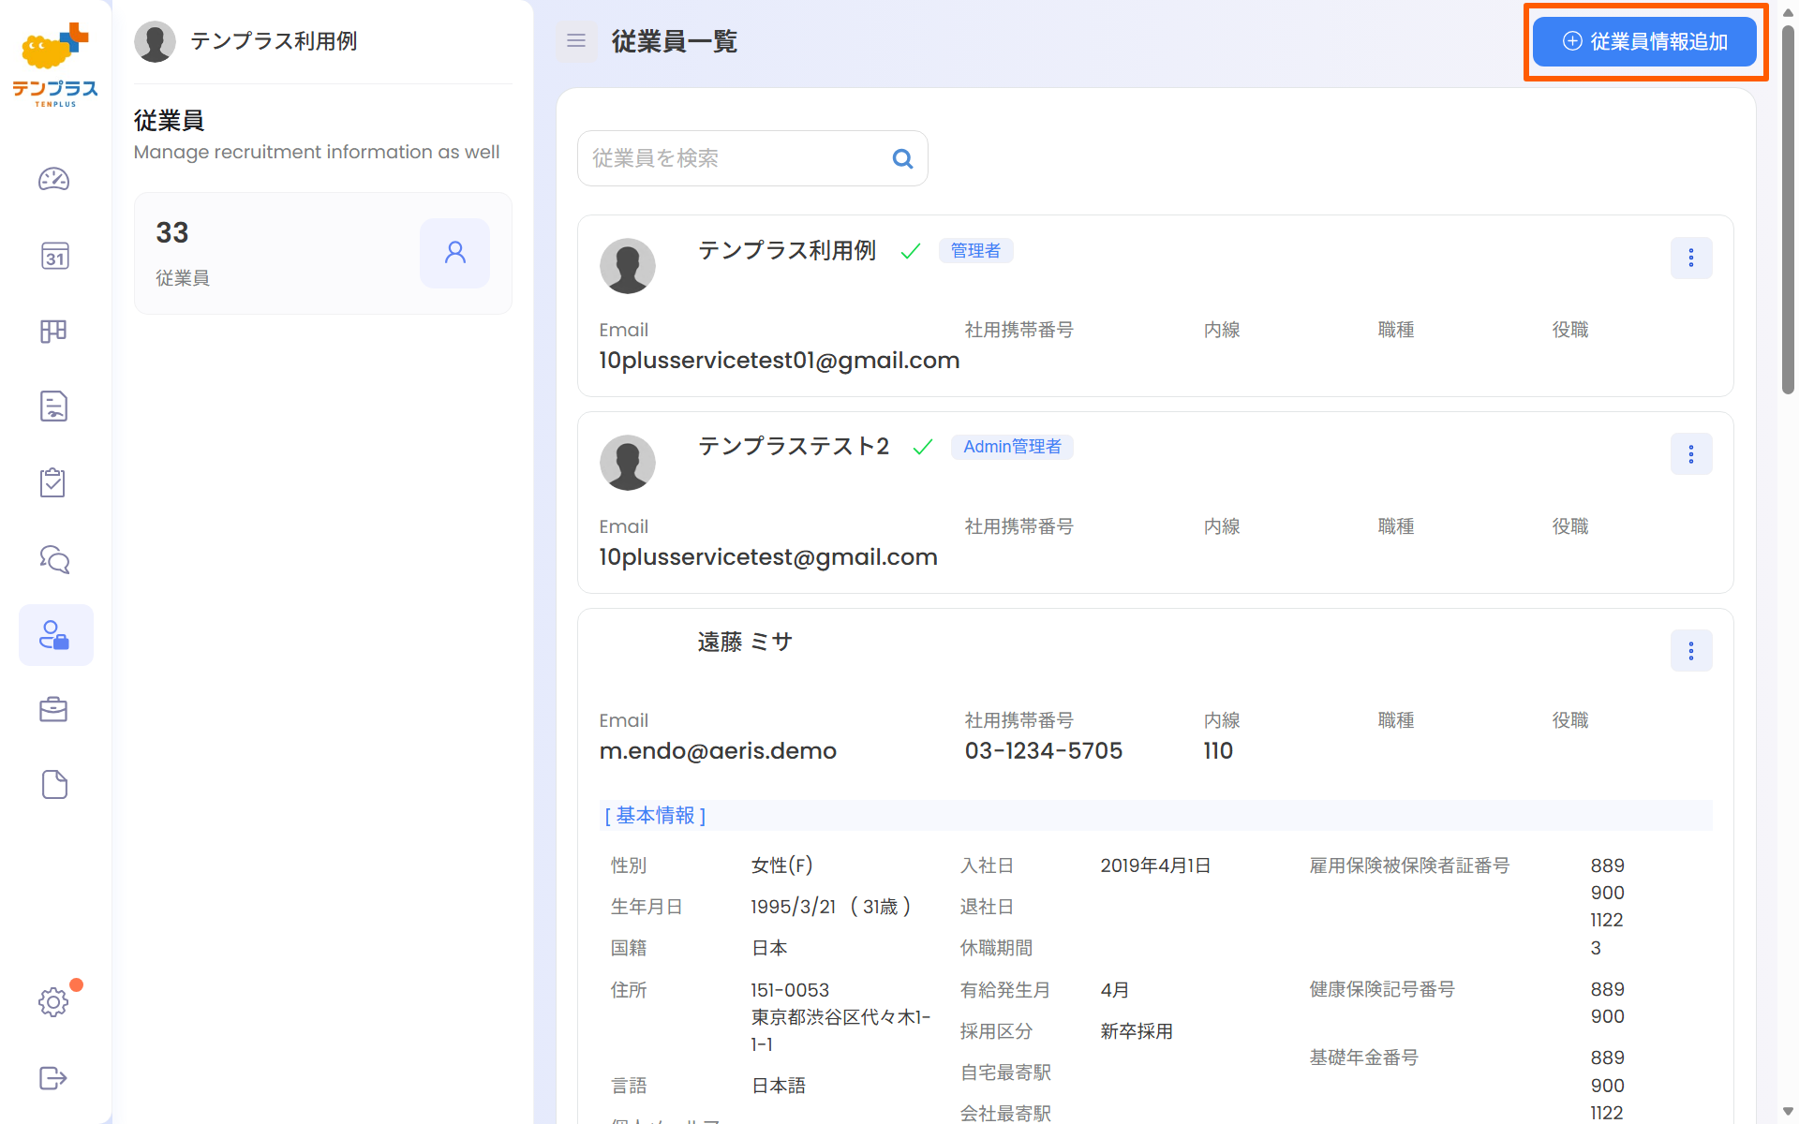Click avatar in テンプラステスト2 employee card

point(628,463)
